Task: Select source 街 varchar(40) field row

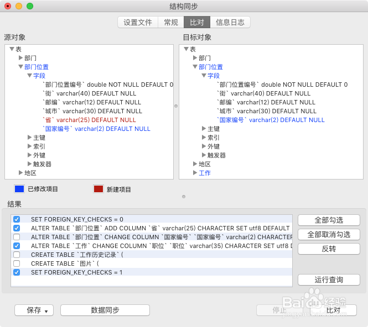Action: click(x=89, y=93)
